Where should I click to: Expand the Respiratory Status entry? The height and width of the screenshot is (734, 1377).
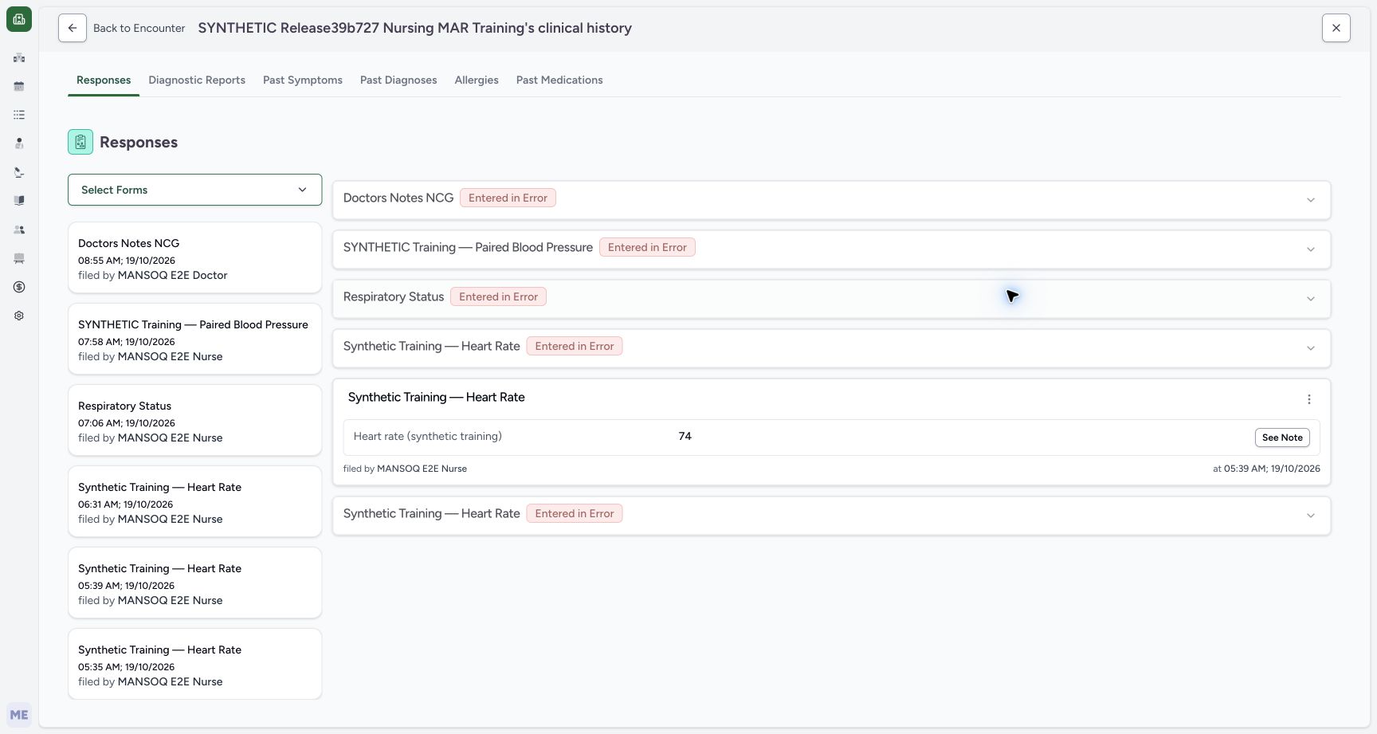[832, 298]
